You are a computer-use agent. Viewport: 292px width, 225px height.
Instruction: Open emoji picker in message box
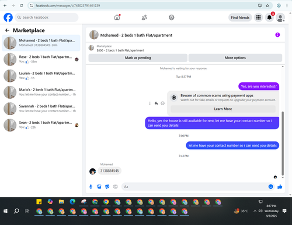tap(271, 186)
